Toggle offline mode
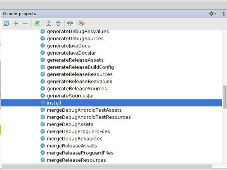227x170 pixels. coord(70,23)
